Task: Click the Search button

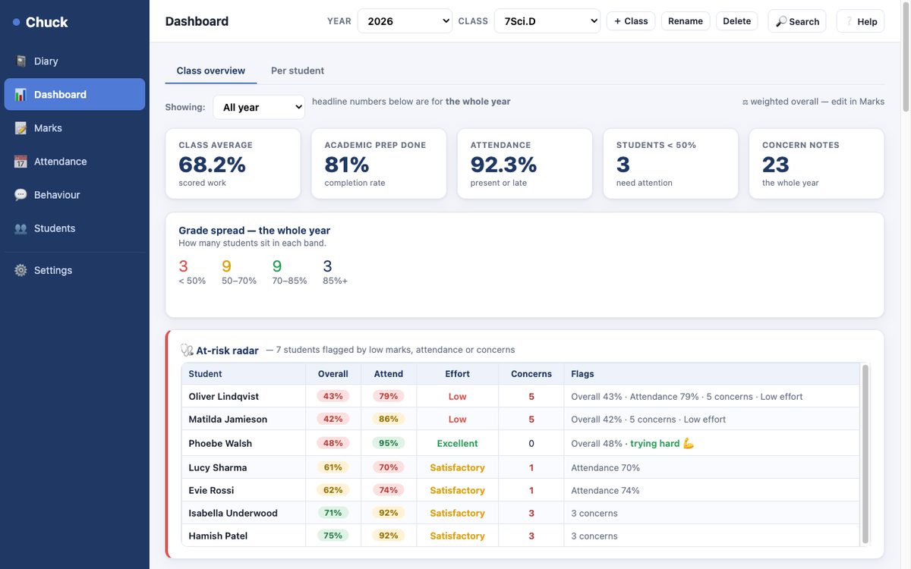Action: [797, 21]
